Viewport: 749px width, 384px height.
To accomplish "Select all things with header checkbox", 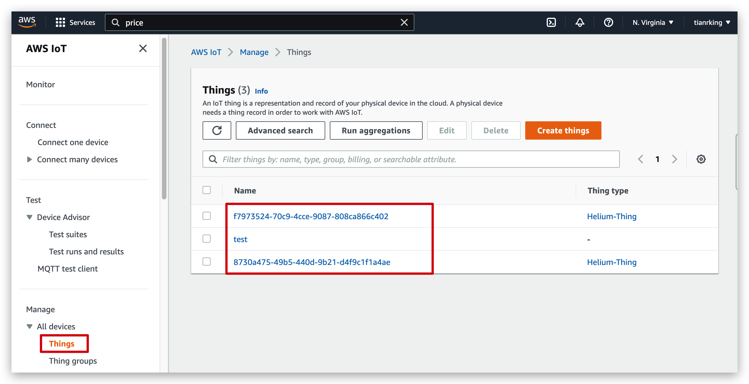I will tap(206, 190).
